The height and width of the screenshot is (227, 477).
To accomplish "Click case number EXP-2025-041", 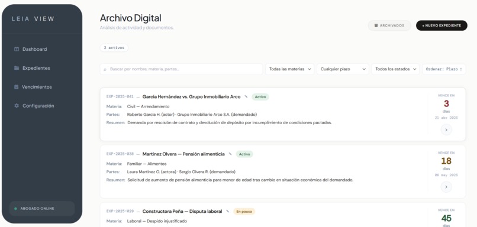I will point(120,96).
